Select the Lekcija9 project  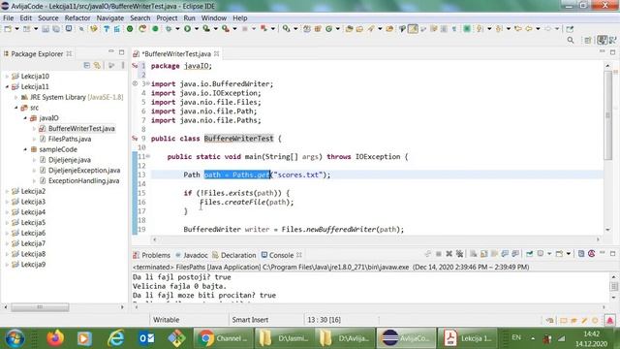click(33, 265)
